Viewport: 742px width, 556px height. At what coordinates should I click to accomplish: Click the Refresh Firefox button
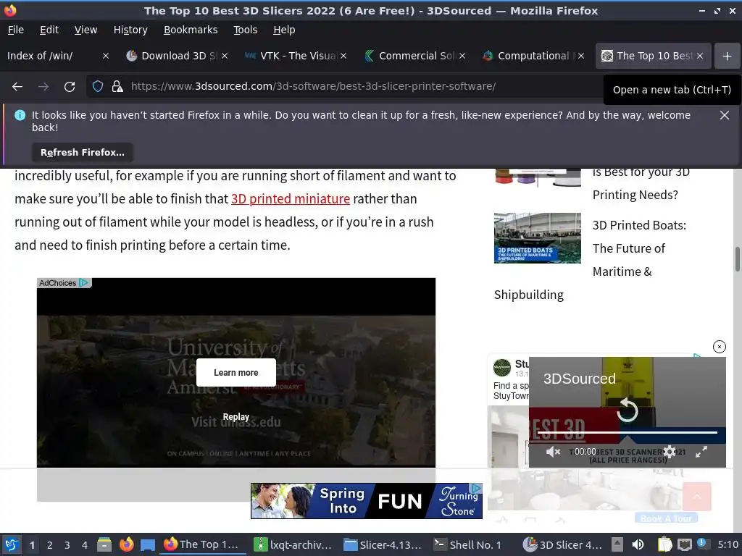coord(83,152)
